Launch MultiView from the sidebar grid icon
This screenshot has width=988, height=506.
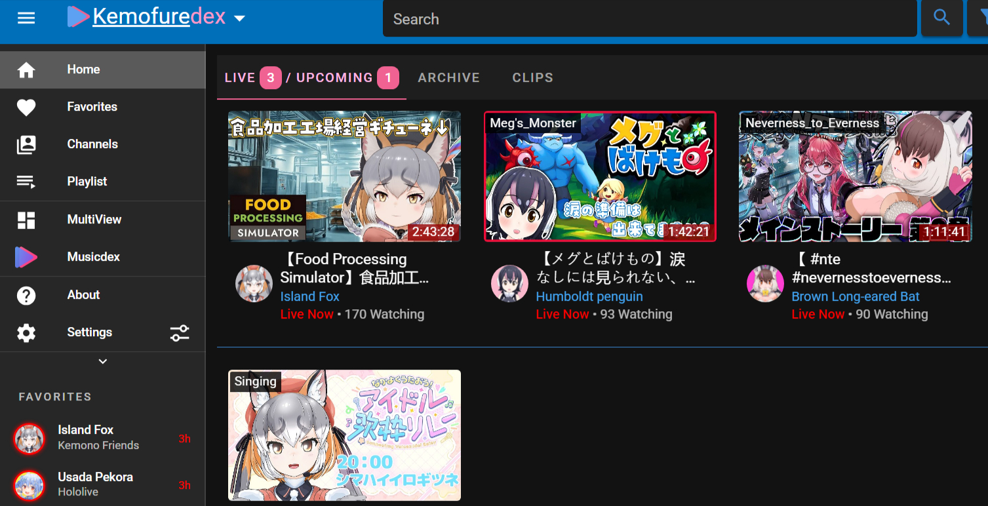[26, 220]
